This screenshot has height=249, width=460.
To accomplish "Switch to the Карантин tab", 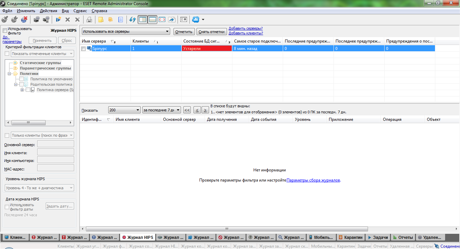I will click(x=351, y=237).
